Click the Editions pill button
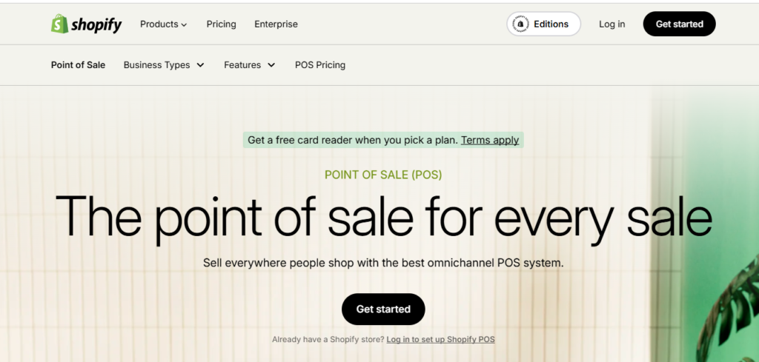 tap(543, 24)
